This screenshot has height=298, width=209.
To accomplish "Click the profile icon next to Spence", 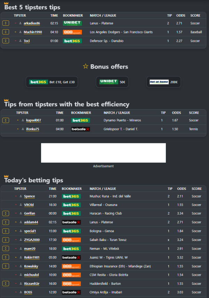I will point(21,196).
